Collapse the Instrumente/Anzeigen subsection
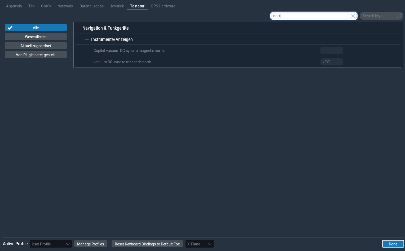Image resolution: width=405 pixels, height=251 pixels. 87,39
